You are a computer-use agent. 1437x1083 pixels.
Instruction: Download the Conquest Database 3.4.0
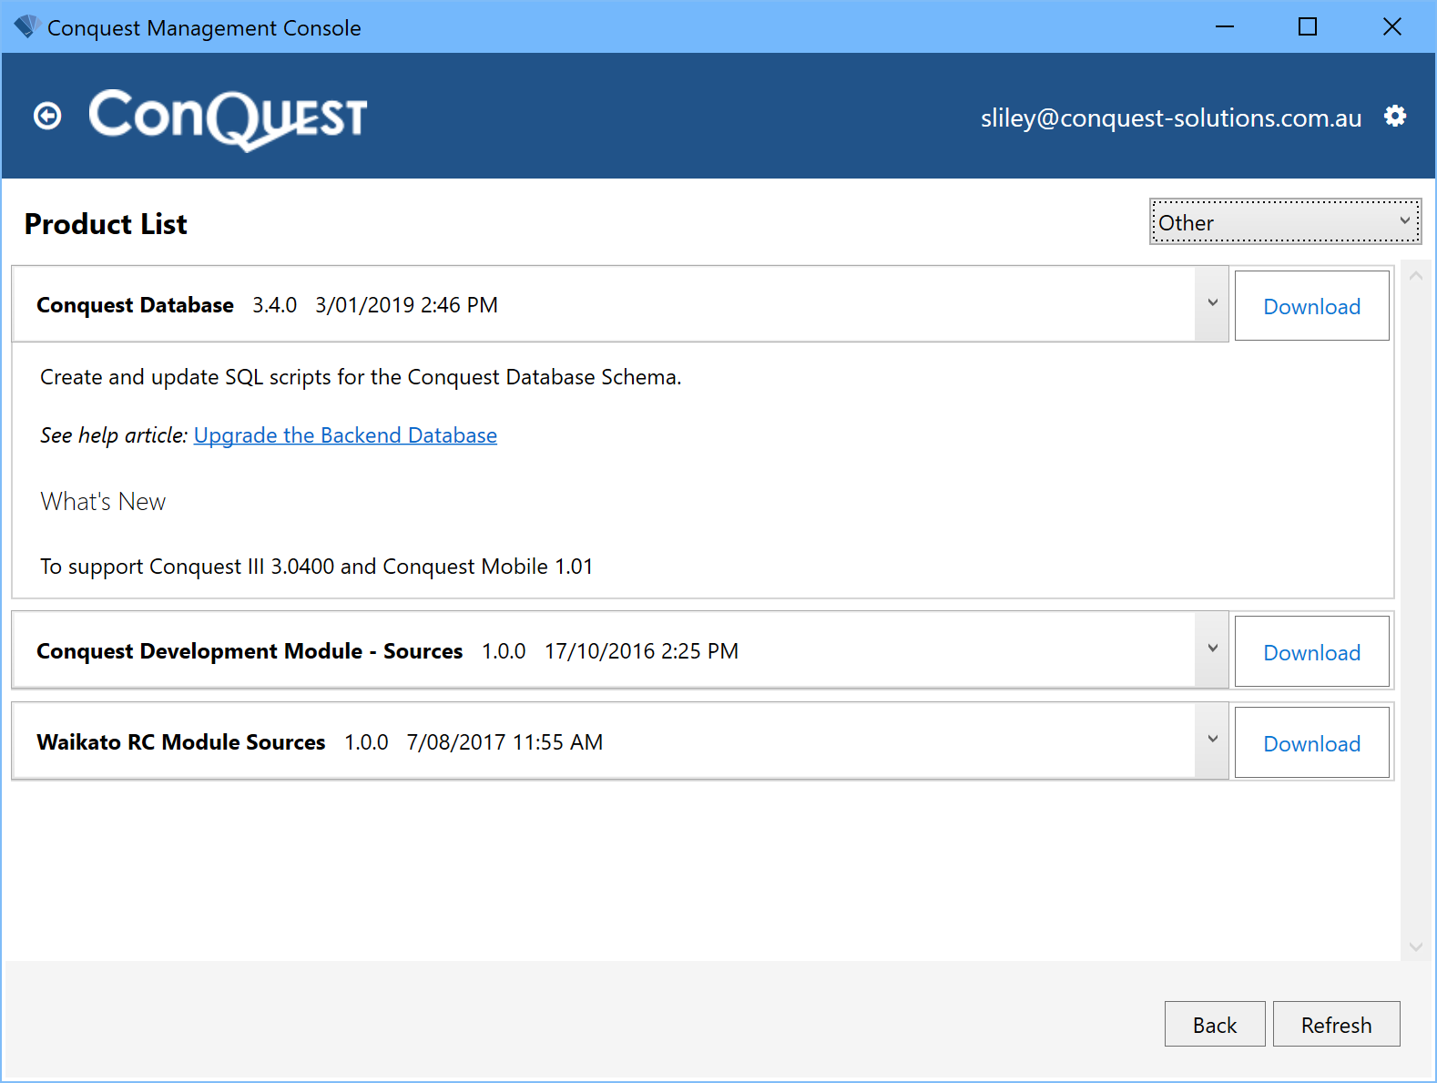[x=1311, y=306]
